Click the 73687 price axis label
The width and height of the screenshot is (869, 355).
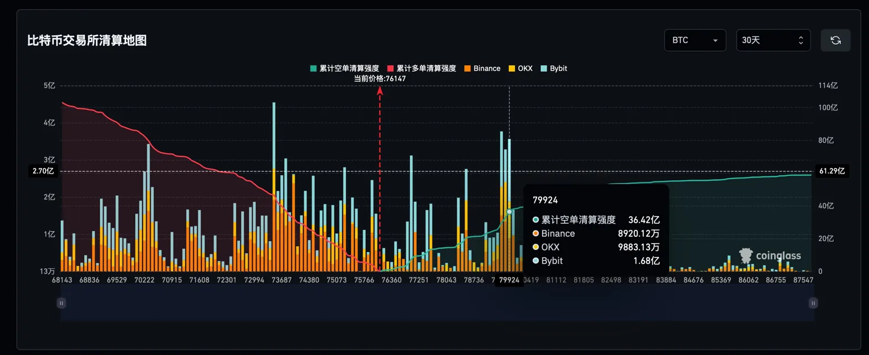point(282,280)
